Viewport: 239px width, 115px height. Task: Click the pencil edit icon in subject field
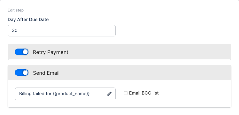point(109,94)
